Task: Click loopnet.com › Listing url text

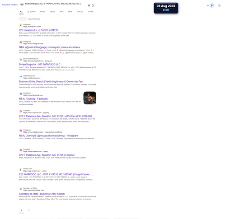Action: [35, 151]
